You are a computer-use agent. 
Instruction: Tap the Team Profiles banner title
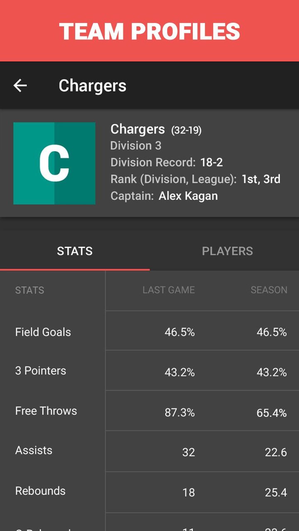click(x=149, y=31)
